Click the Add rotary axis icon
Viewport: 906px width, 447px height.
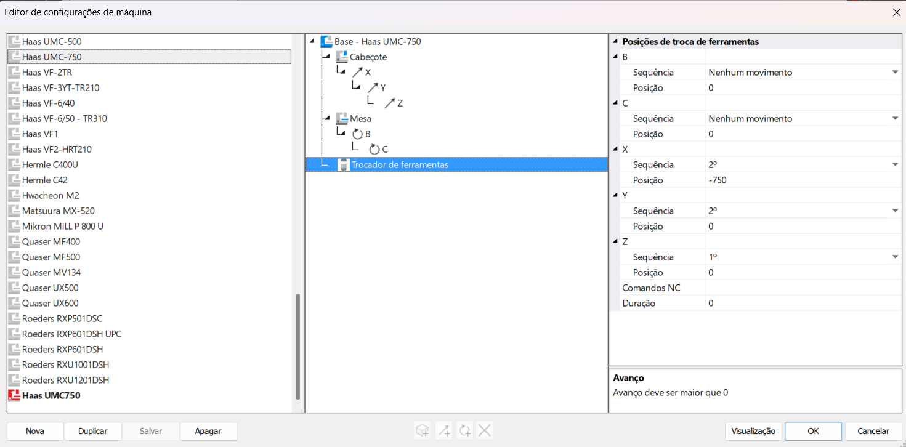pos(464,431)
